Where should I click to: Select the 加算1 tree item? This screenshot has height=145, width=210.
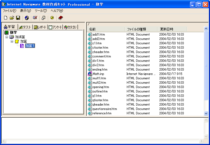click(x=30, y=46)
